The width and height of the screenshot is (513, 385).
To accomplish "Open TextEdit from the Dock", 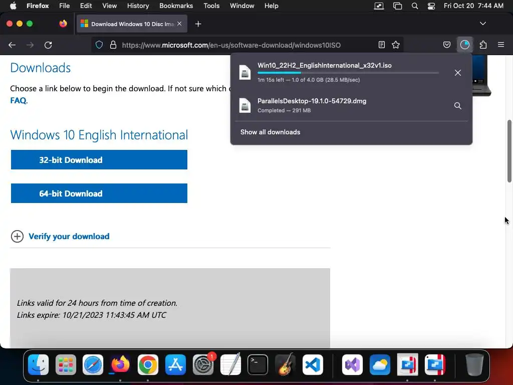I will (x=230, y=364).
